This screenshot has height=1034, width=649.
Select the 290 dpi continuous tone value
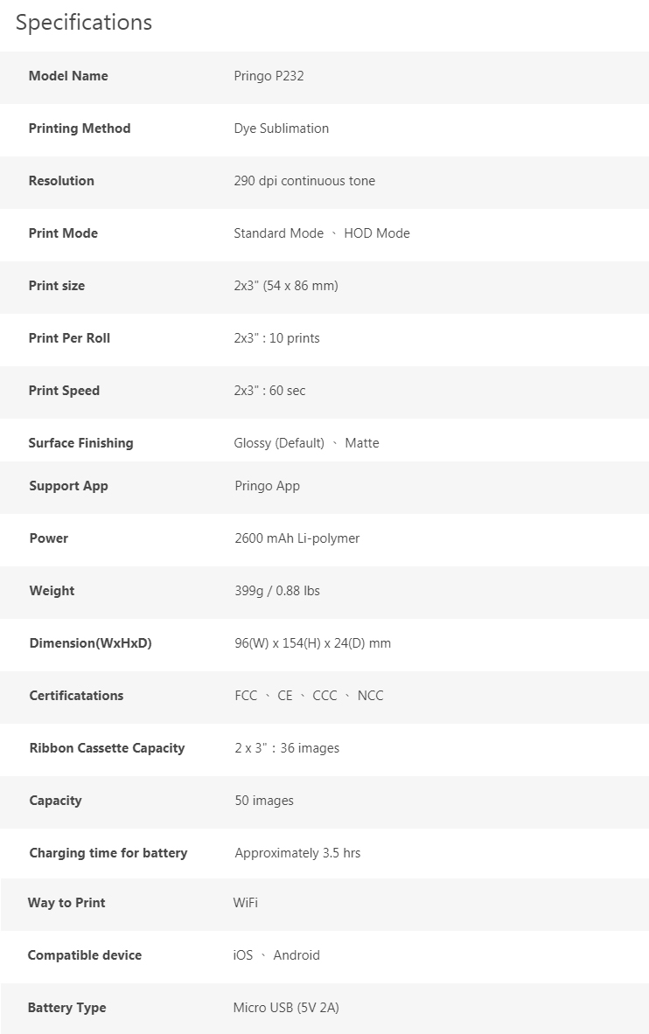[304, 181]
